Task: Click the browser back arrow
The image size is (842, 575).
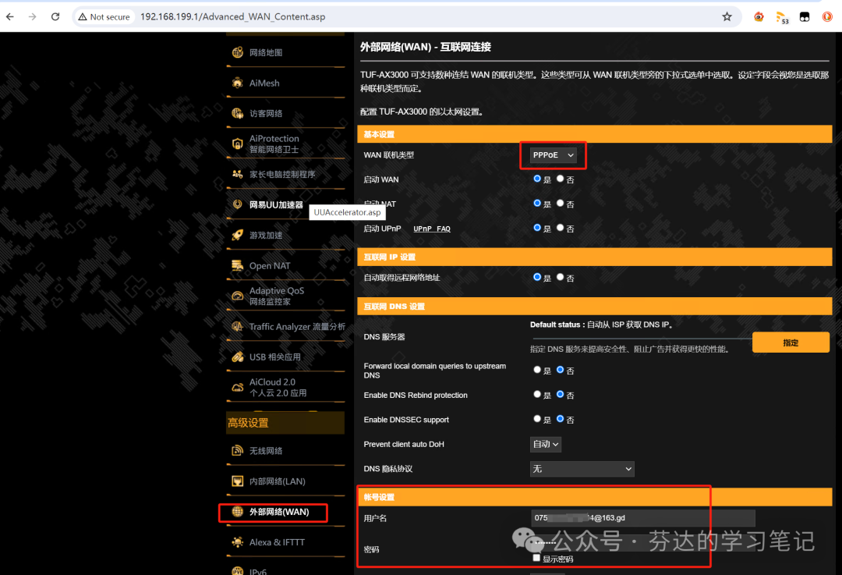Action: 9,16
